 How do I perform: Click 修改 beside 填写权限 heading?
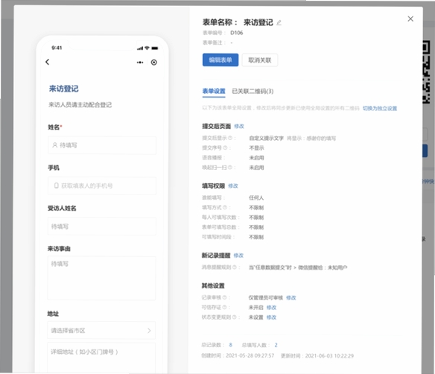click(x=233, y=186)
